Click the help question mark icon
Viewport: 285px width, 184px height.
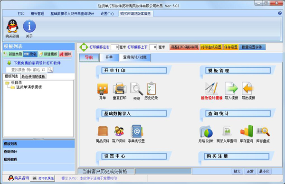click(280, 13)
